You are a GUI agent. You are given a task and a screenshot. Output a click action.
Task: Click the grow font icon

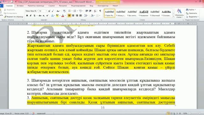click(x=49, y=11)
